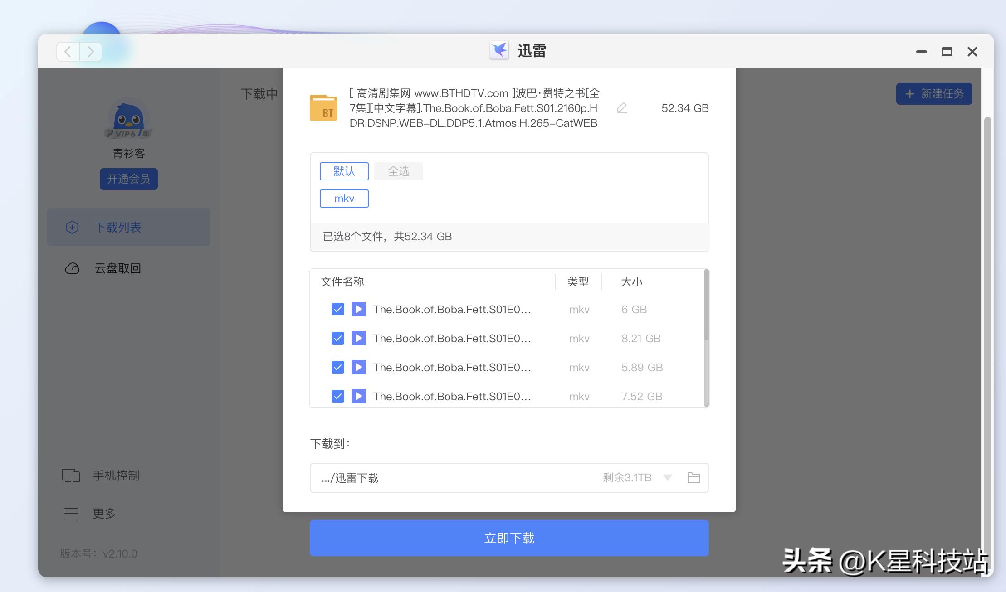Start downloading with 立即下载

[508, 538]
